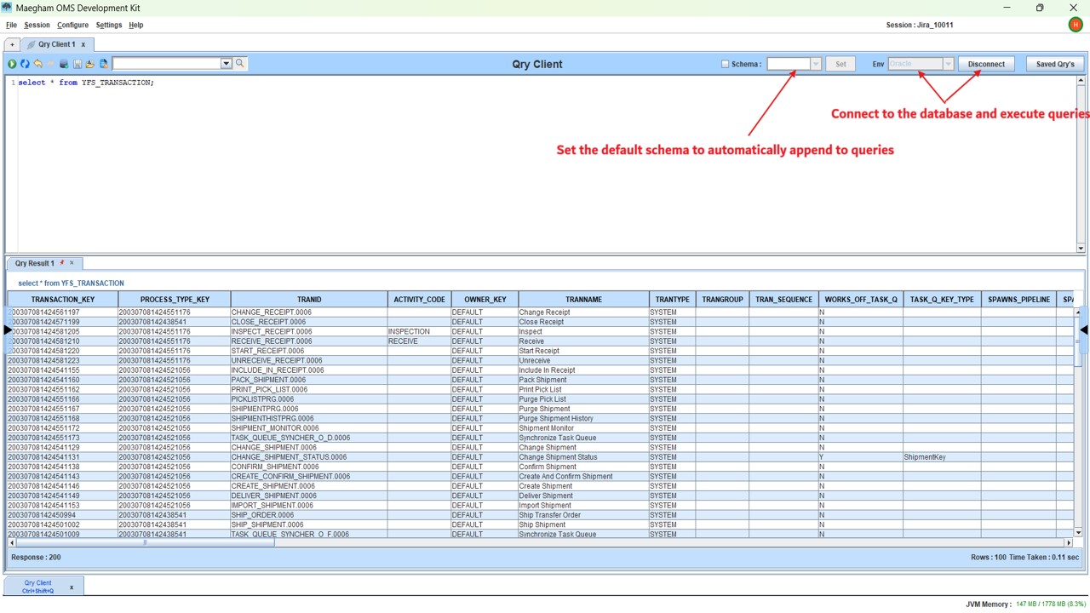Open the Schema dropdown list
This screenshot has height=613, width=1090.
point(815,63)
